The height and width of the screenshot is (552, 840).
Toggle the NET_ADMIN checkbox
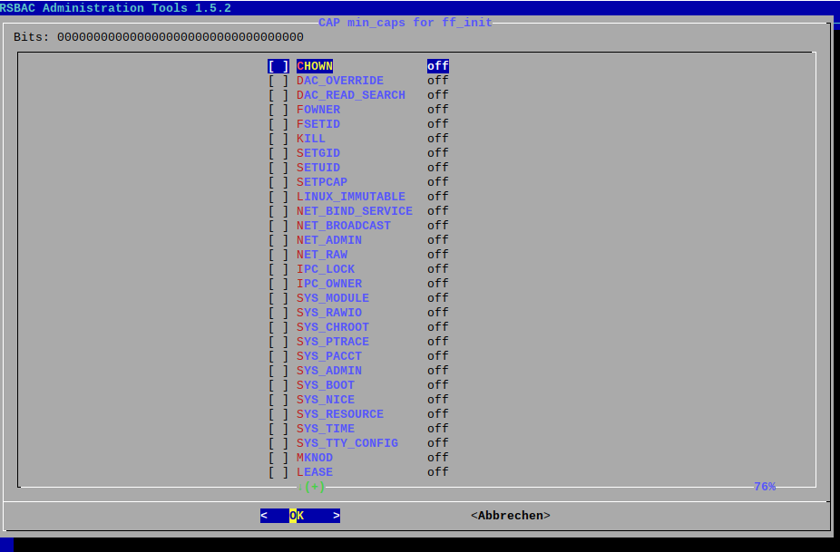pos(278,240)
